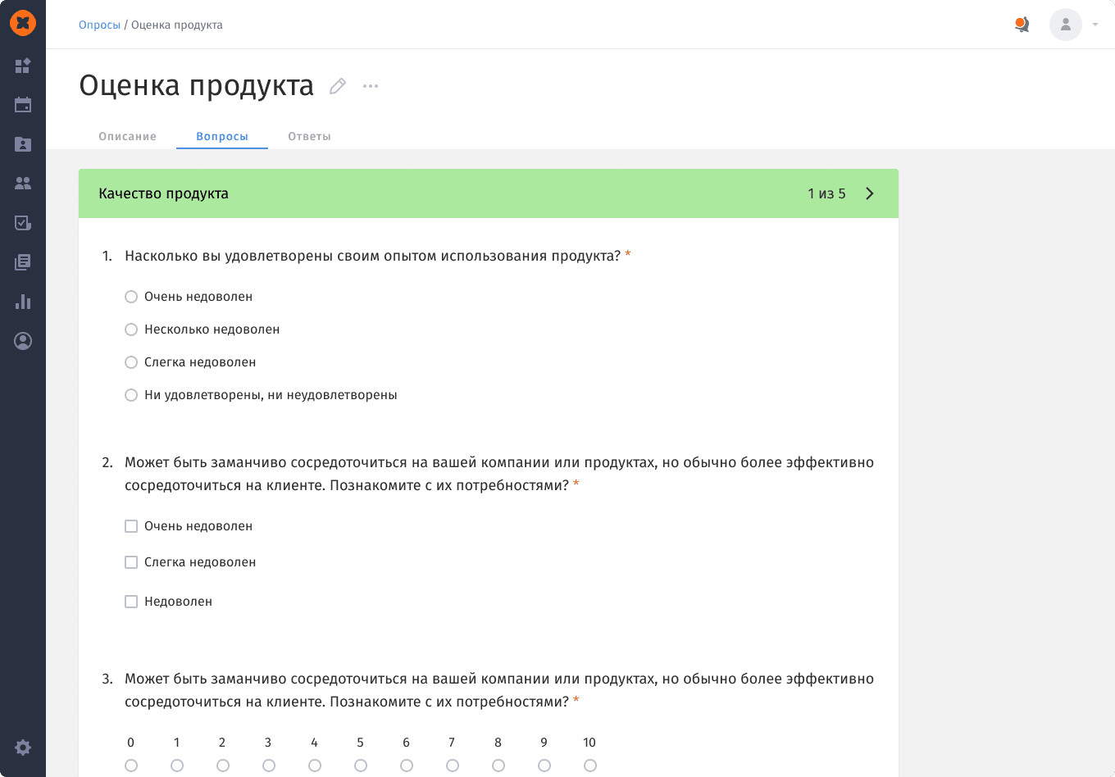1115x777 pixels.
Task: Open the contacts folder sidebar icon
Action: click(23, 144)
